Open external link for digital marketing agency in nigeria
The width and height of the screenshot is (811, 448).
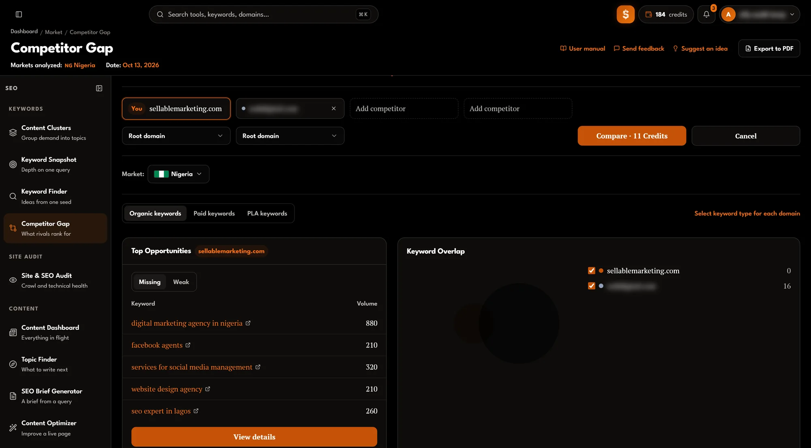pyautogui.click(x=248, y=323)
